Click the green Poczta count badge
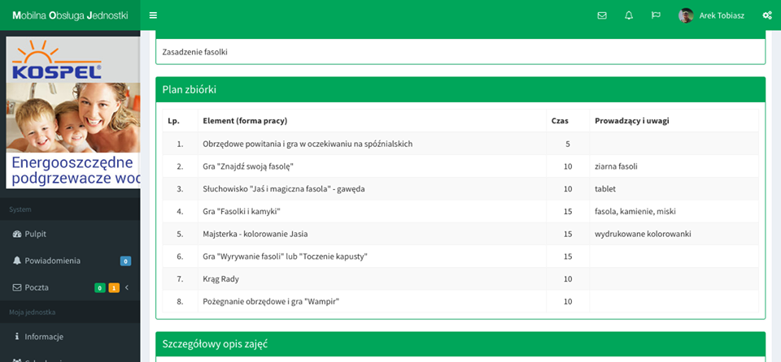Screen dimensions: 781x362 click(x=99, y=287)
